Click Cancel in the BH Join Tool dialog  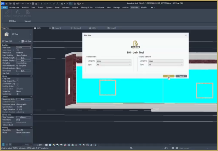181,76
